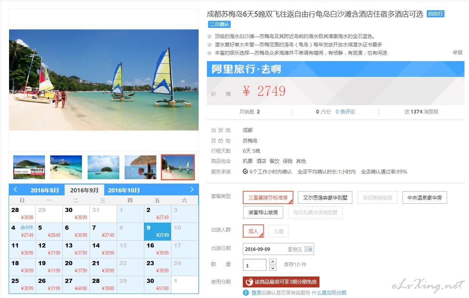Increase quantity with up arrow
Viewport: 469px width, 298px height.
(x=273, y=261)
